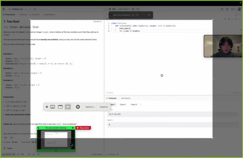243x158 pixels.
Task: Click the streak fire counter icon
Action: tap(233, 9)
